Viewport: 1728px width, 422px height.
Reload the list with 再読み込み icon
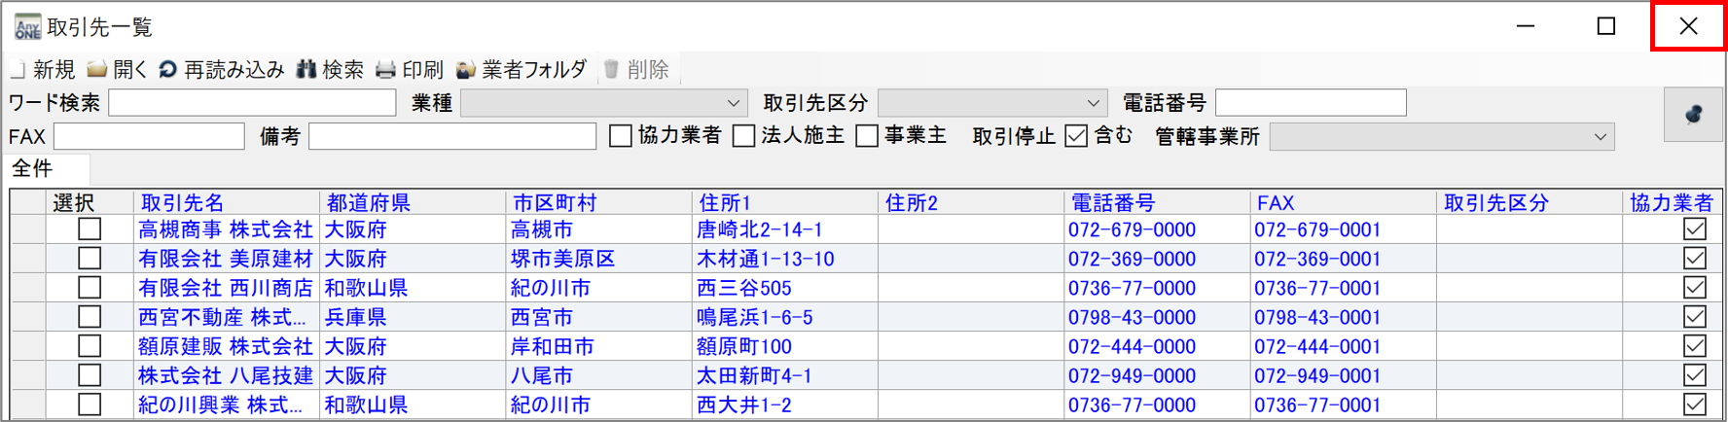[x=168, y=70]
